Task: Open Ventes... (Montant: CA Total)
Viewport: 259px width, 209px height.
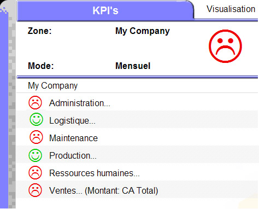Action: point(104,191)
